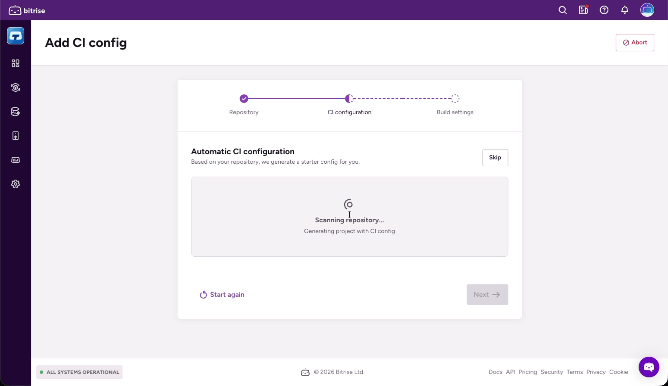Open the settings gear icon in sidebar
Image resolution: width=668 pixels, height=386 pixels.
[16, 184]
